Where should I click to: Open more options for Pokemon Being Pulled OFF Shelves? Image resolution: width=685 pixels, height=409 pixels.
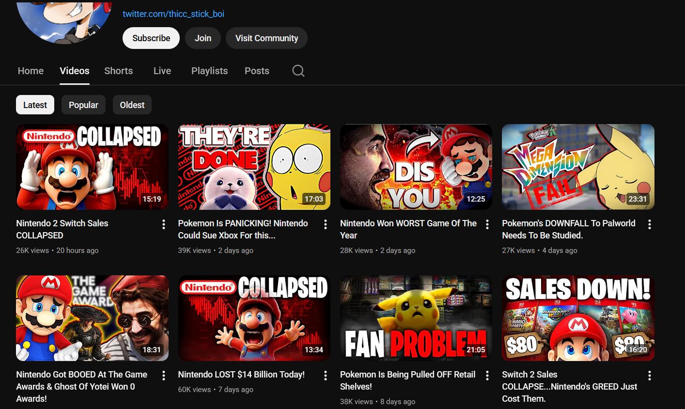[487, 375]
